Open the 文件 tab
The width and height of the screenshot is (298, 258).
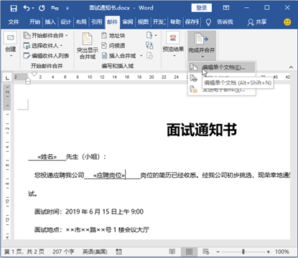(14, 22)
